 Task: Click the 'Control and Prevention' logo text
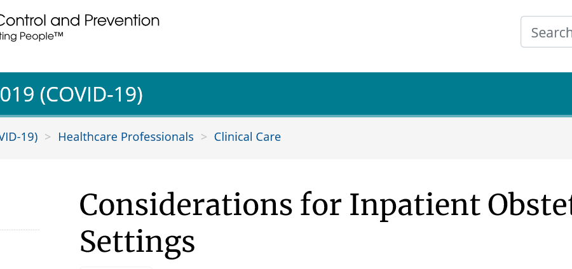point(79,21)
